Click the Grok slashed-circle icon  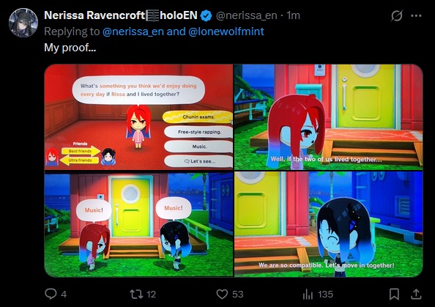[397, 15]
